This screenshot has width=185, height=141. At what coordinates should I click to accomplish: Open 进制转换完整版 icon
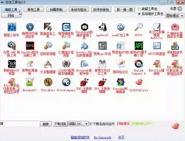175,46
